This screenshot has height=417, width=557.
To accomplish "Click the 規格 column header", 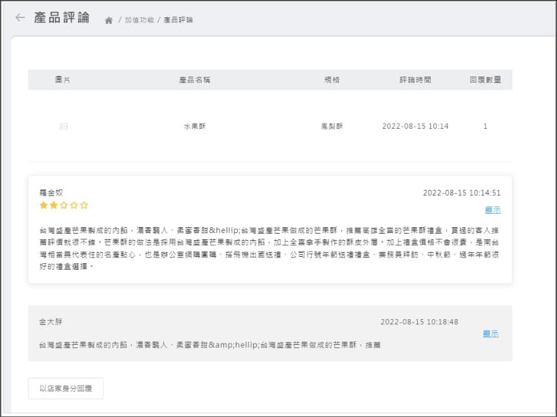I will 332,80.
